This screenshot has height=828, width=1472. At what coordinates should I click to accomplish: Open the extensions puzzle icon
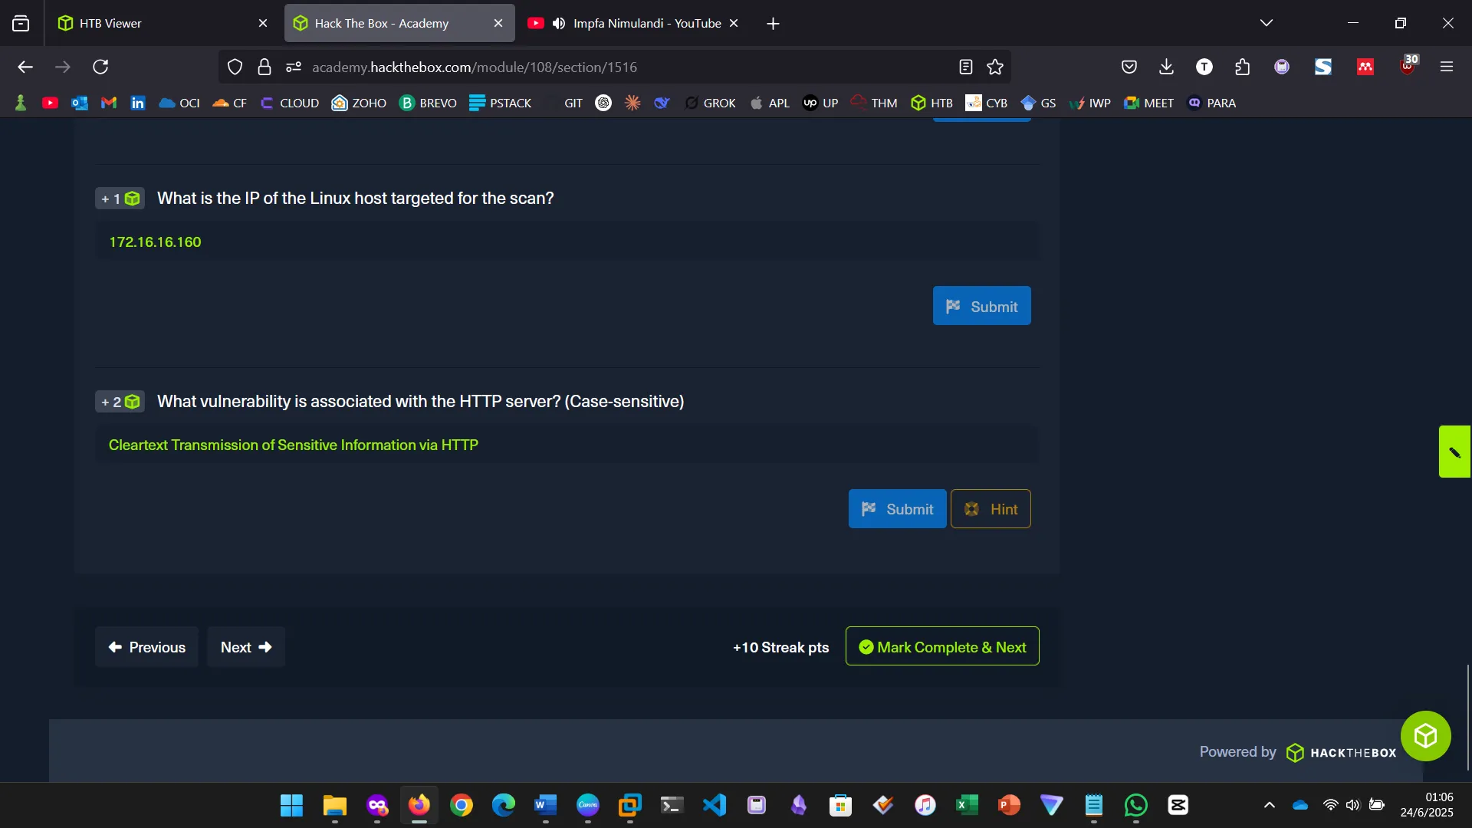coord(1242,67)
